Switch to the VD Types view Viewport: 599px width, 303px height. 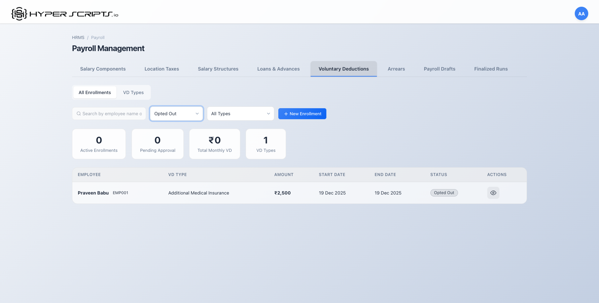[x=133, y=93]
